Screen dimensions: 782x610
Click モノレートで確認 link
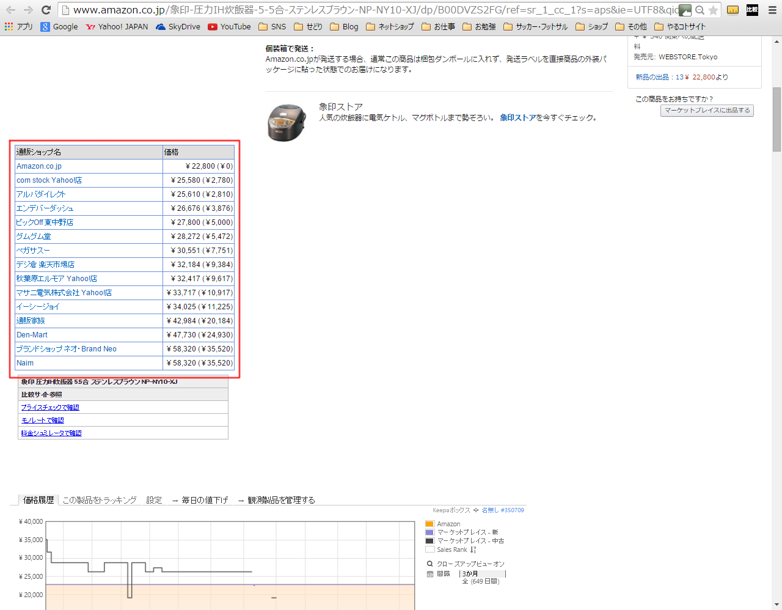tap(43, 421)
